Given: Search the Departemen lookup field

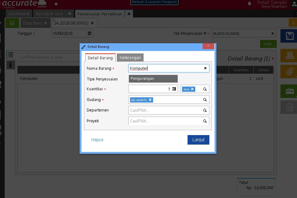Looking at the screenshot, I should (205, 110).
